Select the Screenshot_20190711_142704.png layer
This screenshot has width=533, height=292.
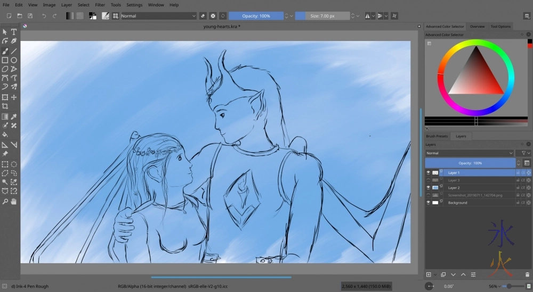pyautogui.click(x=474, y=195)
